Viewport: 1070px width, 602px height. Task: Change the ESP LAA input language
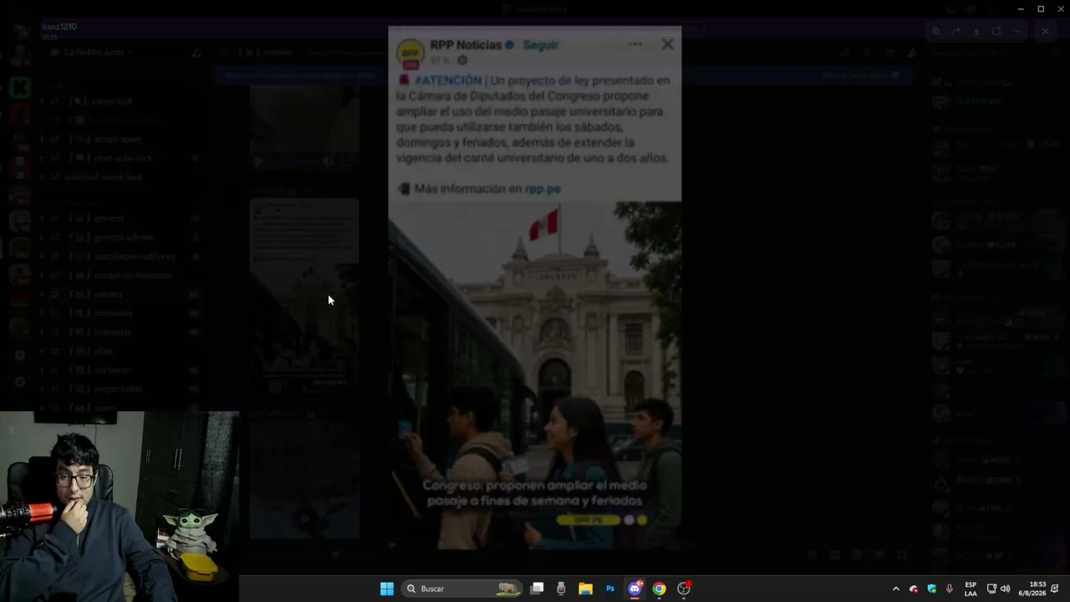click(971, 589)
